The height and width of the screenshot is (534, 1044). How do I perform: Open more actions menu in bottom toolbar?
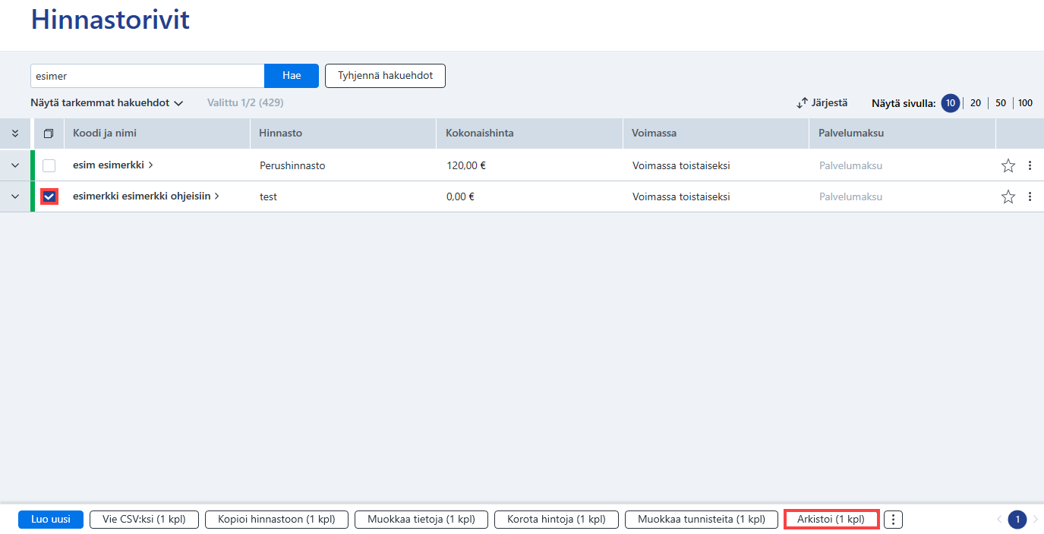click(x=894, y=520)
